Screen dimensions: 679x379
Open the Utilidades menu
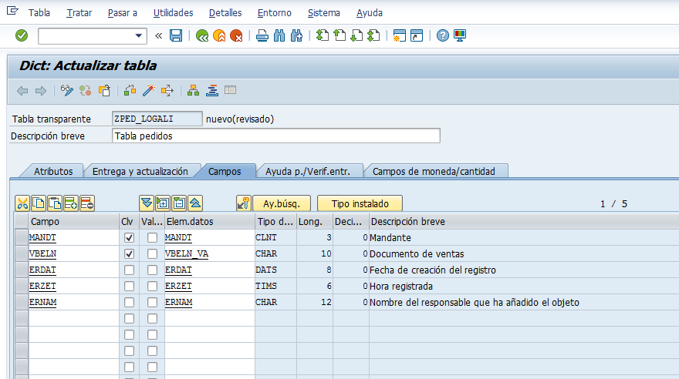coord(173,13)
